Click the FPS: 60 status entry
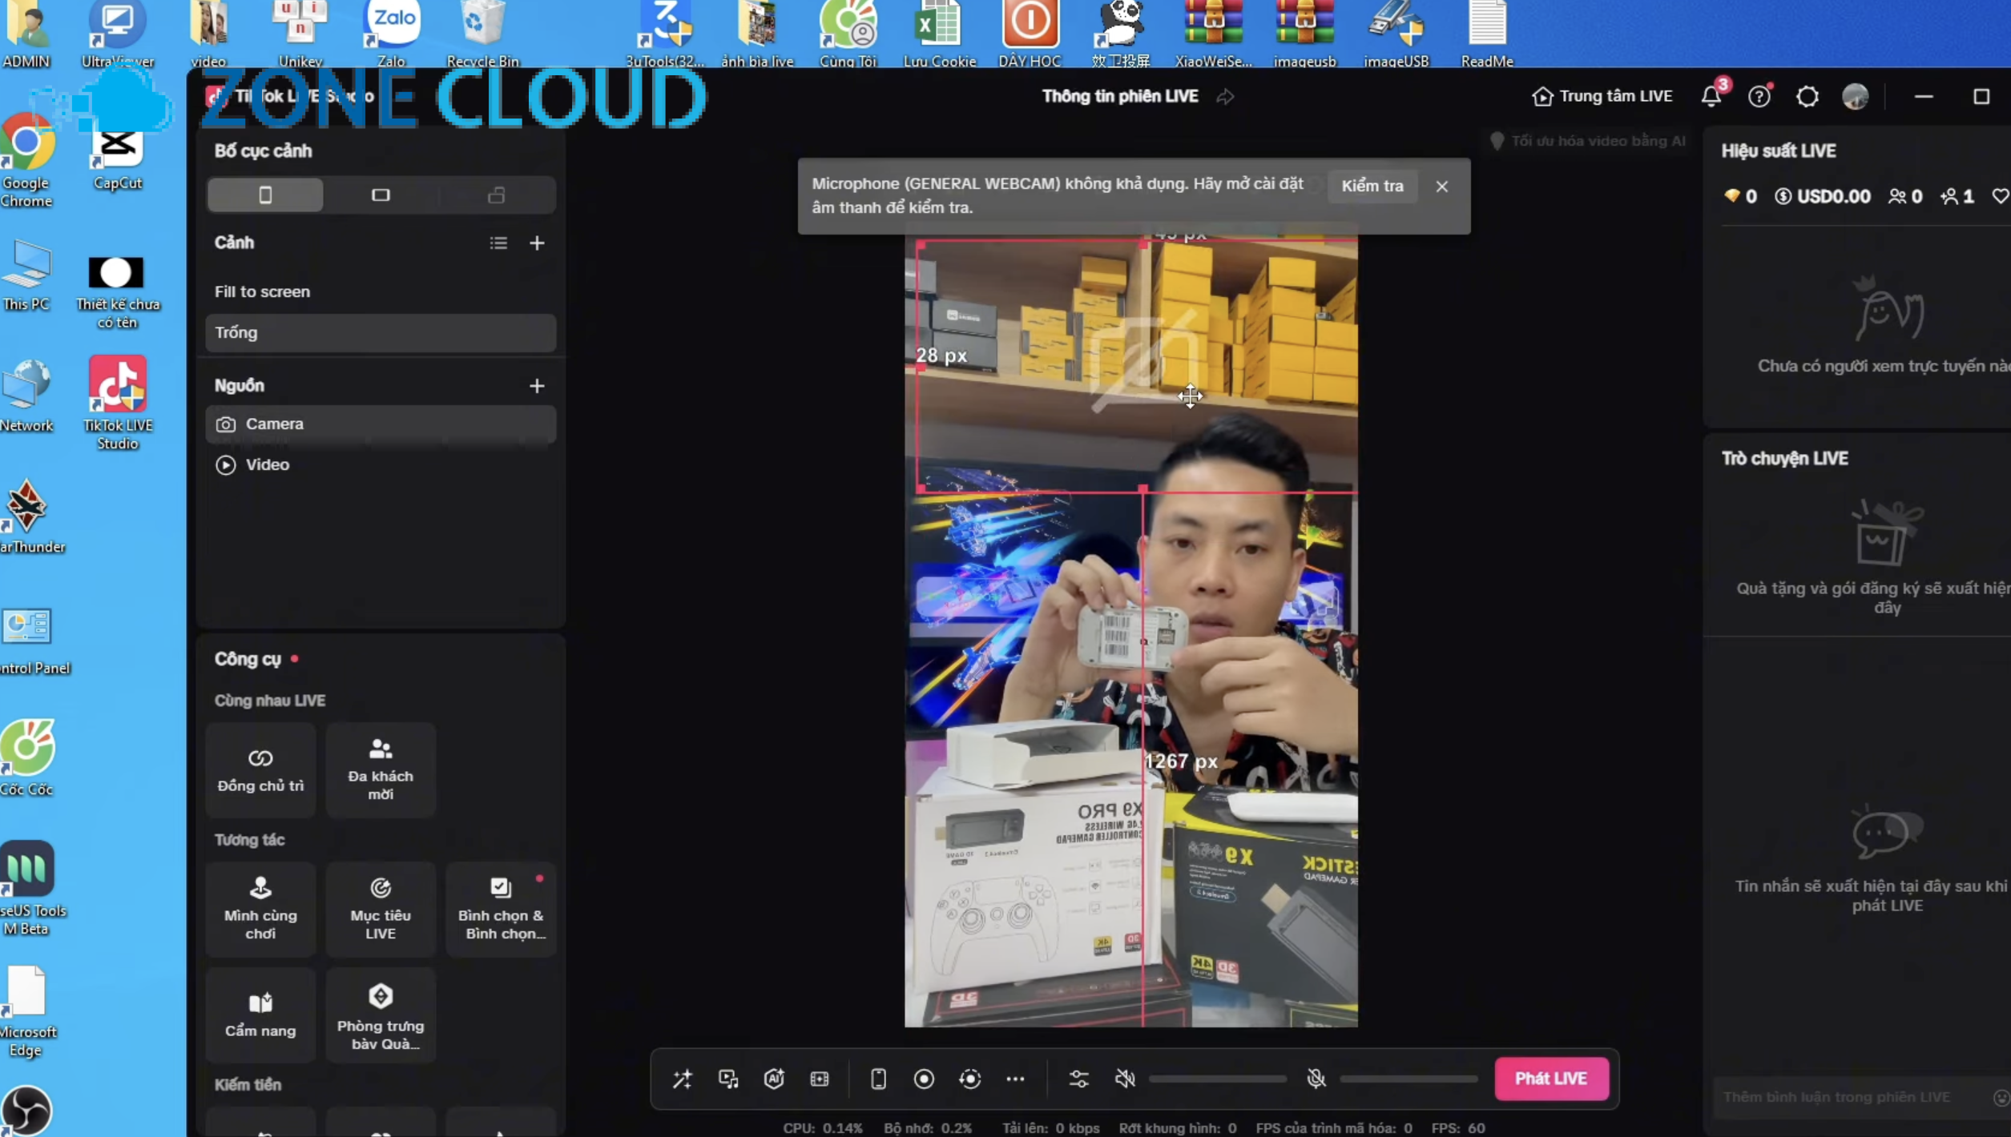This screenshot has width=2011, height=1137. click(x=1458, y=1128)
